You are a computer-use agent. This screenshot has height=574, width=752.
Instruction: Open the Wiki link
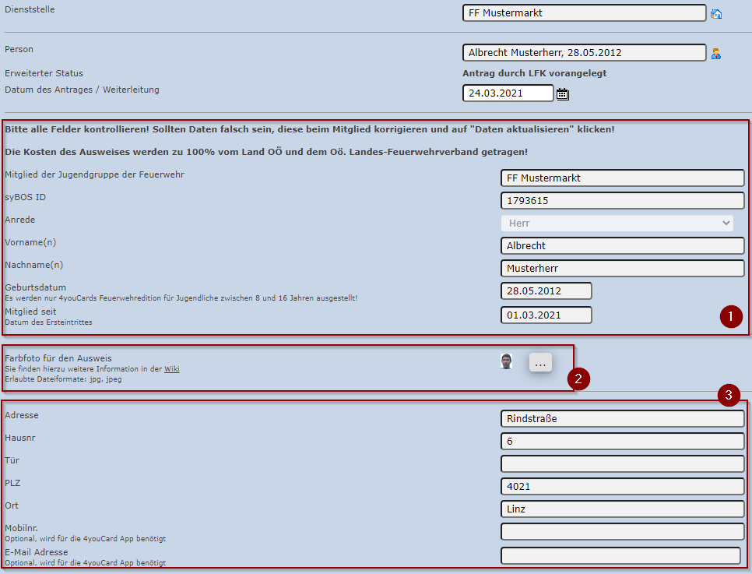[172, 369]
